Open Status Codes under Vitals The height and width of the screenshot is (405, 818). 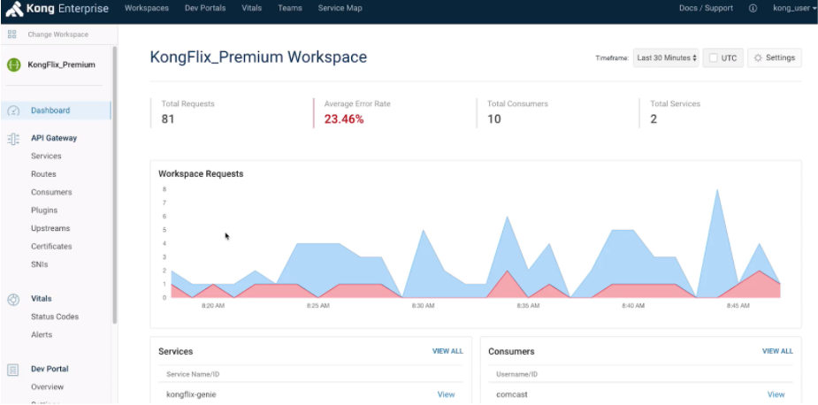point(55,317)
